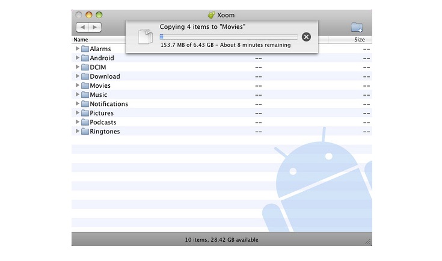Expand the Alarms folder
This screenshot has height=261, width=442.
(x=78, y=49)
